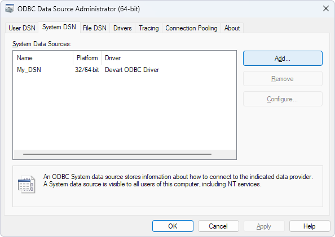
Task: Open the File DSN tab
Action: pyautogui.click(x=95, y=28)
